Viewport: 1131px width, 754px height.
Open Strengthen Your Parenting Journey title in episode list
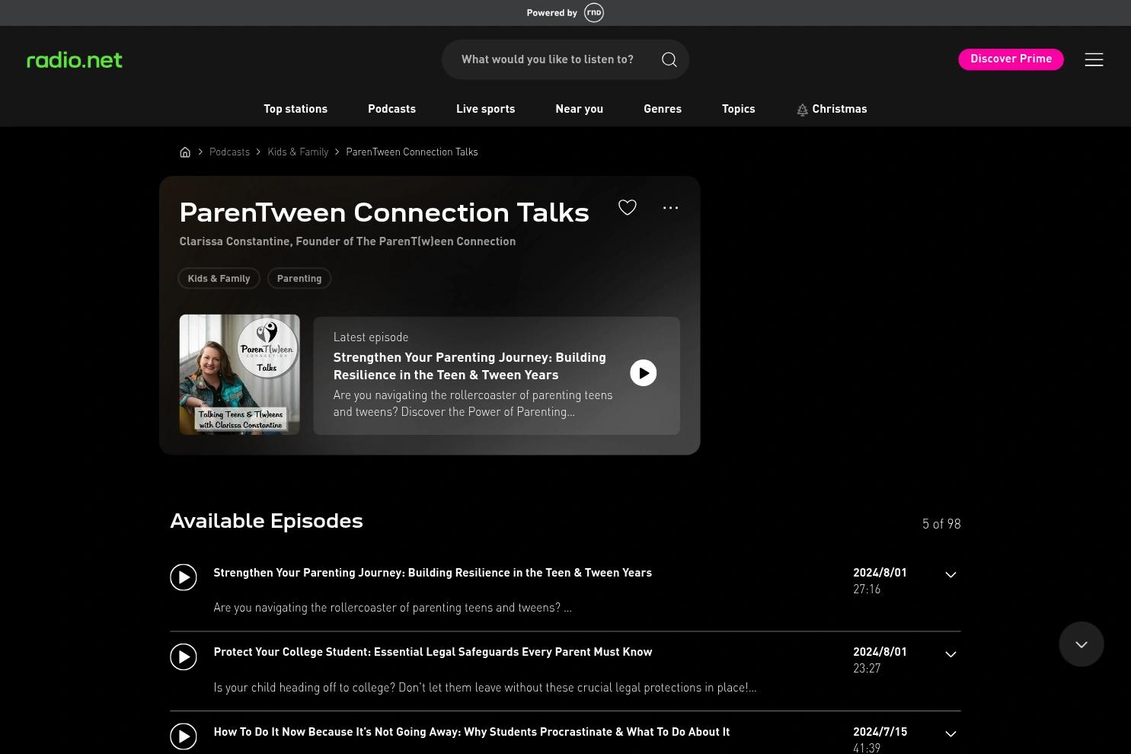click(433, 573)
